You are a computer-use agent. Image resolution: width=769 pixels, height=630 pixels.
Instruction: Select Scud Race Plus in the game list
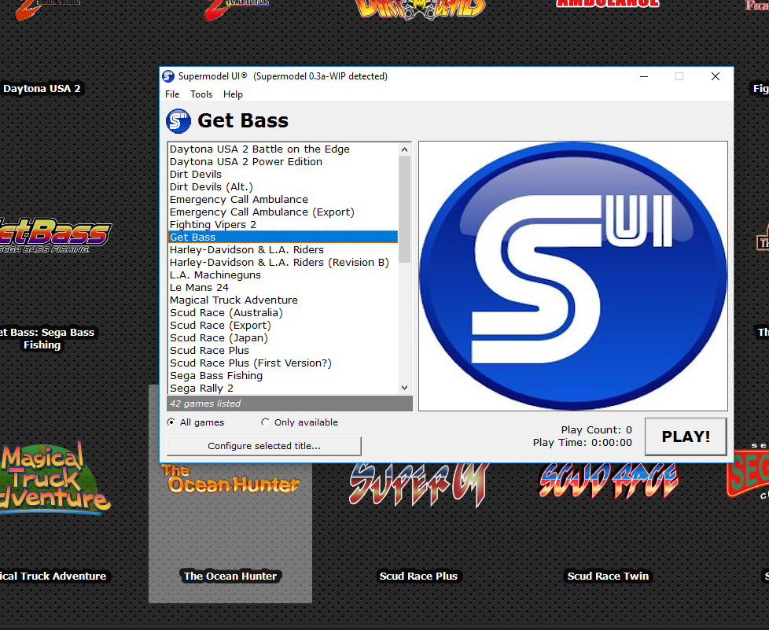(x=283, y=351)
